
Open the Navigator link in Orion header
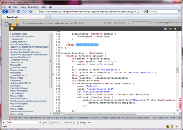[108, 23]
